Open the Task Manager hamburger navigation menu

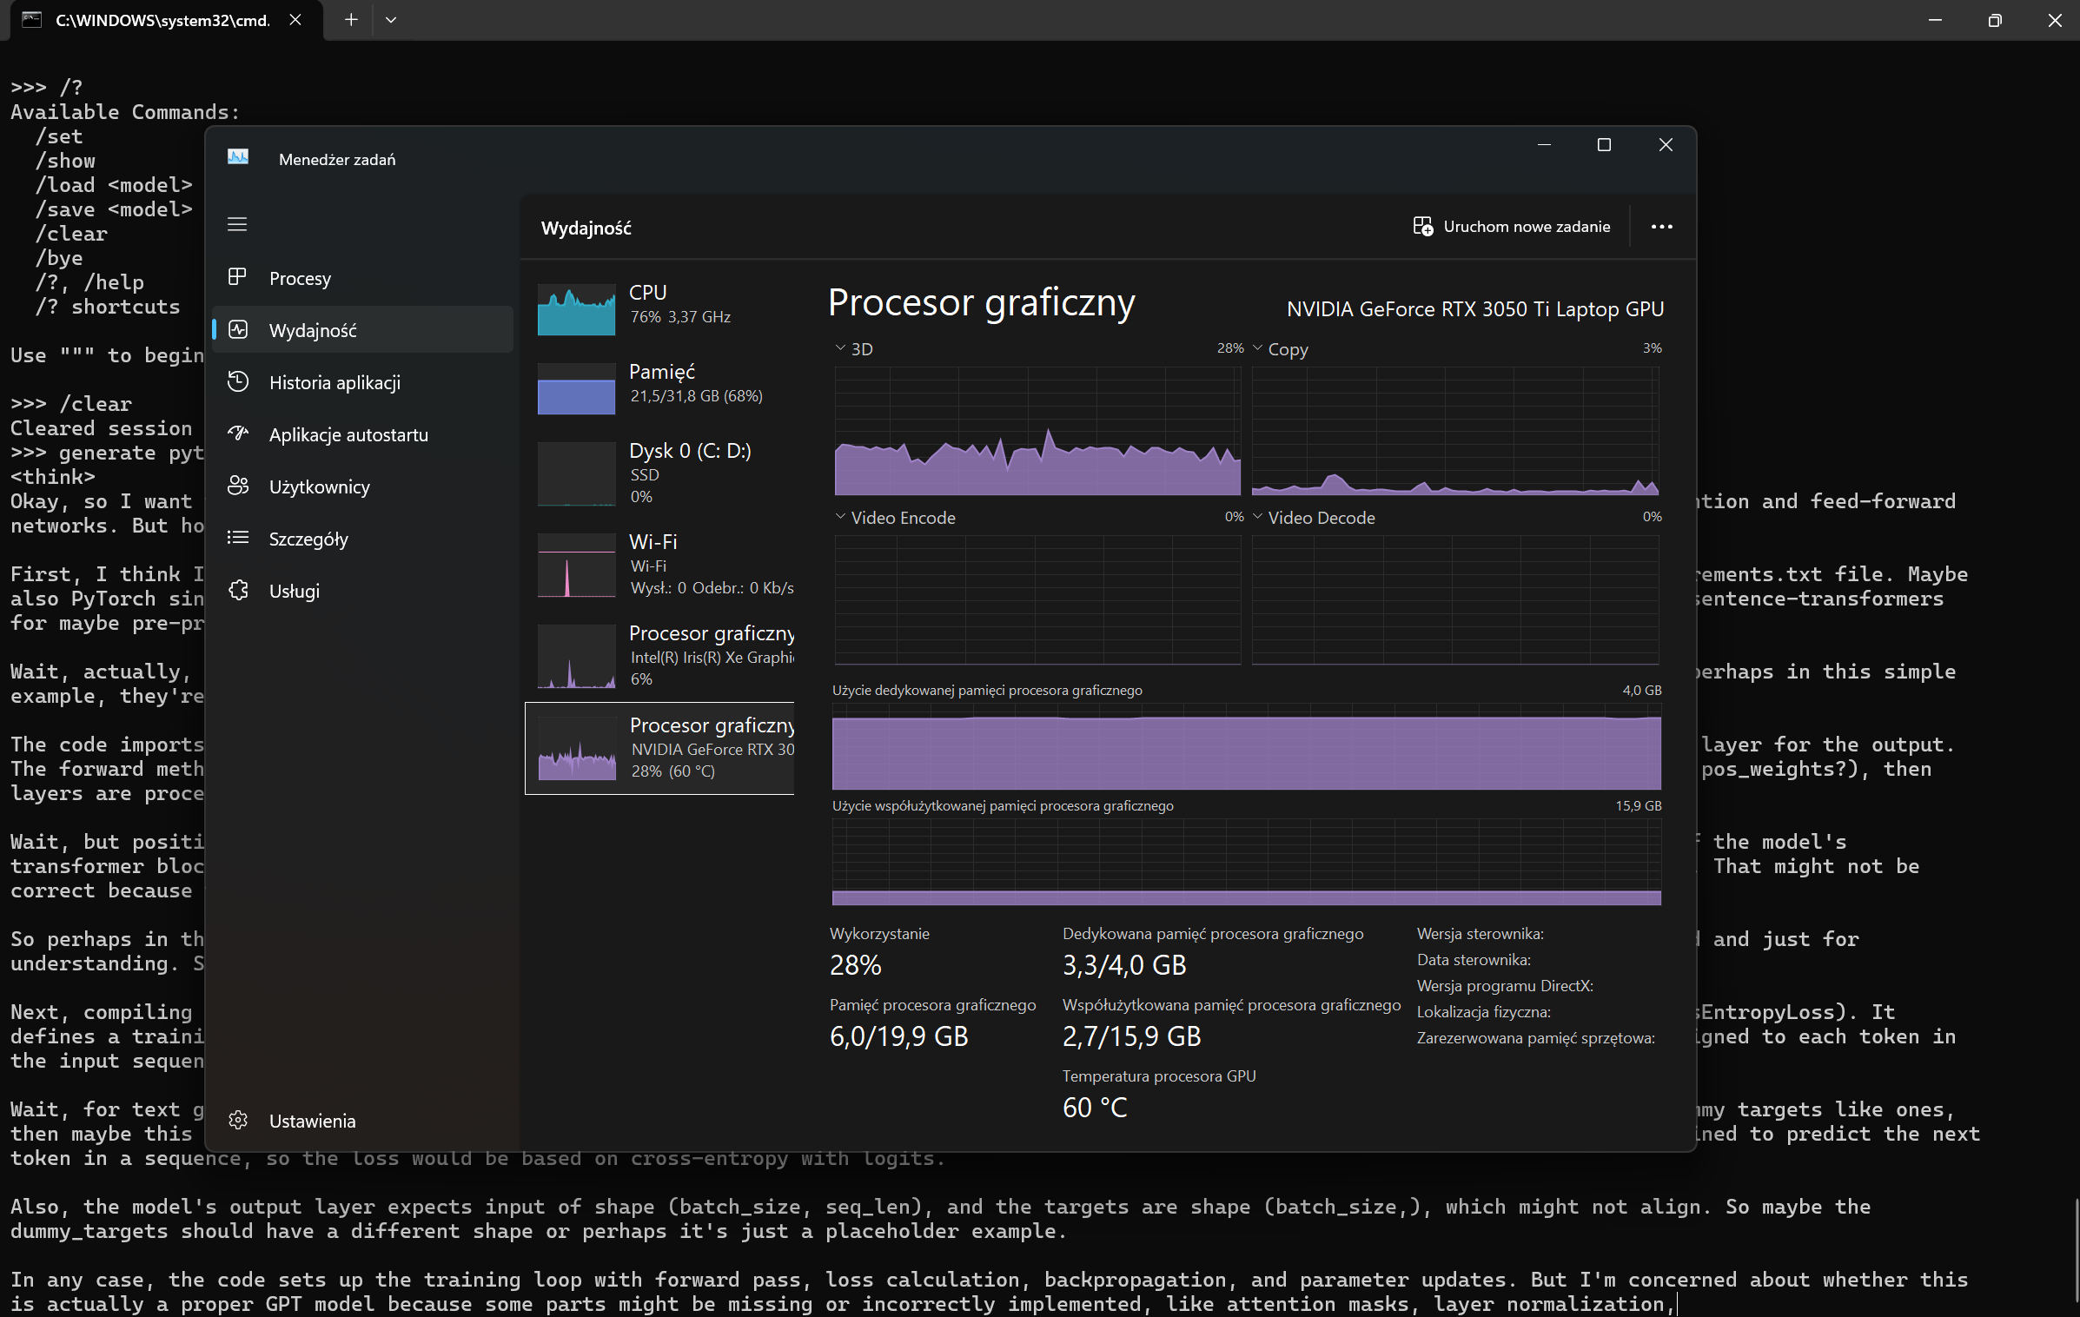tap(237, 225)
